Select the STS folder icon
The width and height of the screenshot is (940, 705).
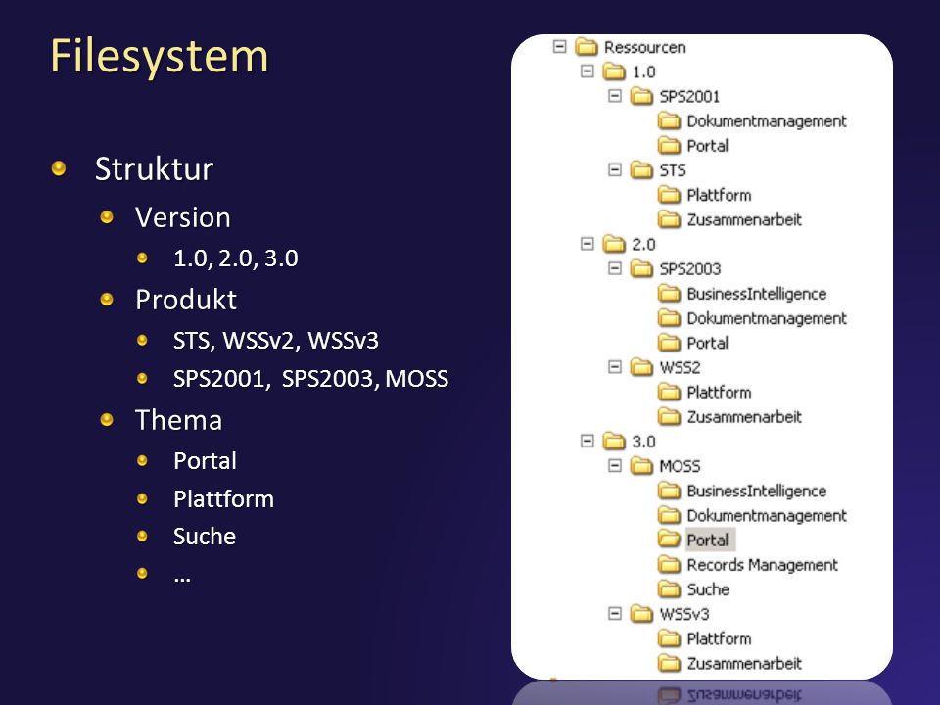[x=641, y=169]
